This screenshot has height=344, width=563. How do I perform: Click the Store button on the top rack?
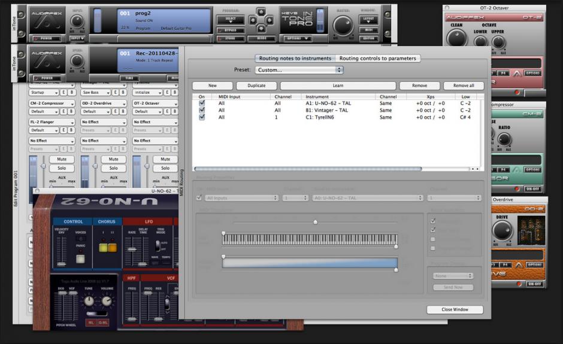pos(231,38)
